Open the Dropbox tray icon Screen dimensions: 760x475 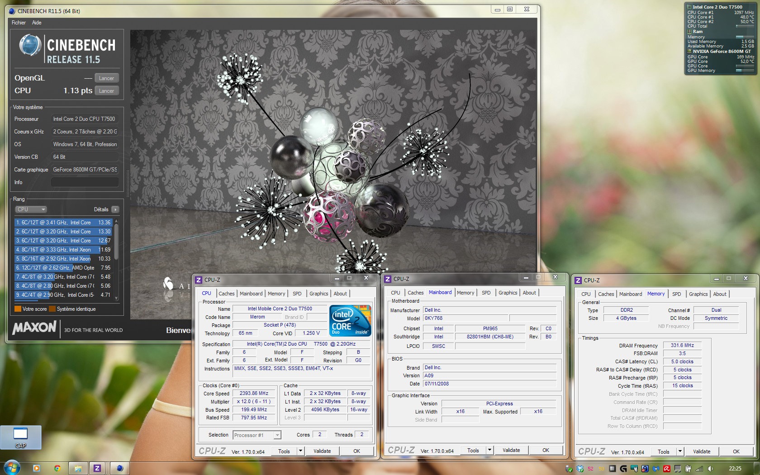(580, 469)
